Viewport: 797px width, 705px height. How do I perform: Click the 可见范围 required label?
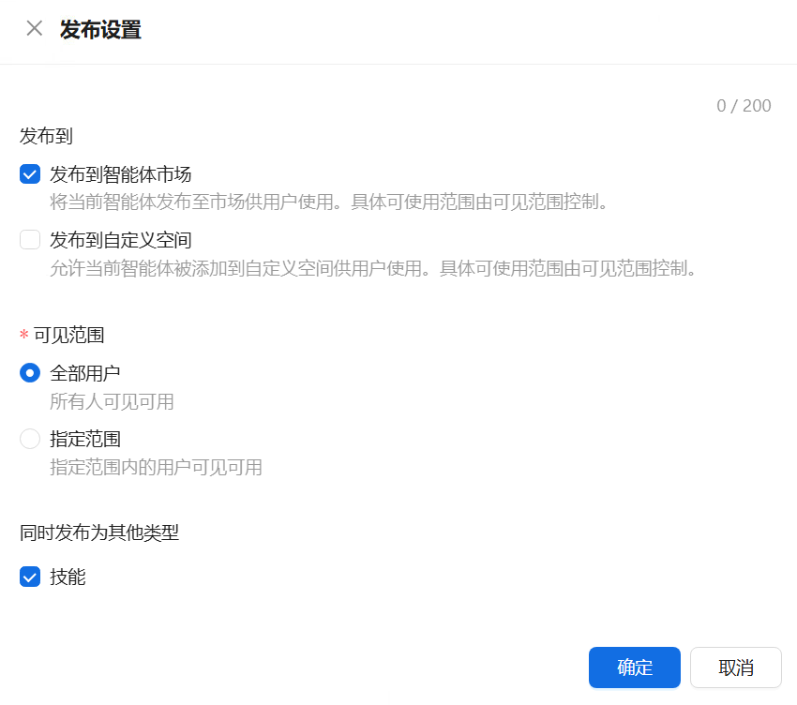(x=68, y=336)
